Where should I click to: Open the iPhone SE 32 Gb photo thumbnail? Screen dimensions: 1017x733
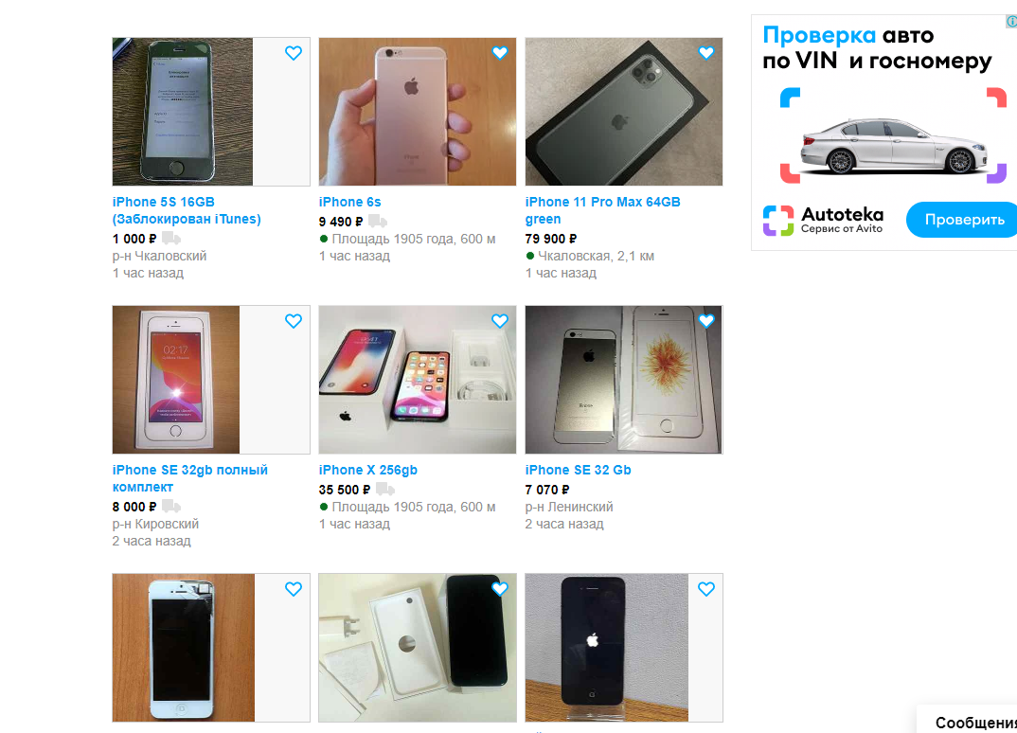(x=624, y=380)
